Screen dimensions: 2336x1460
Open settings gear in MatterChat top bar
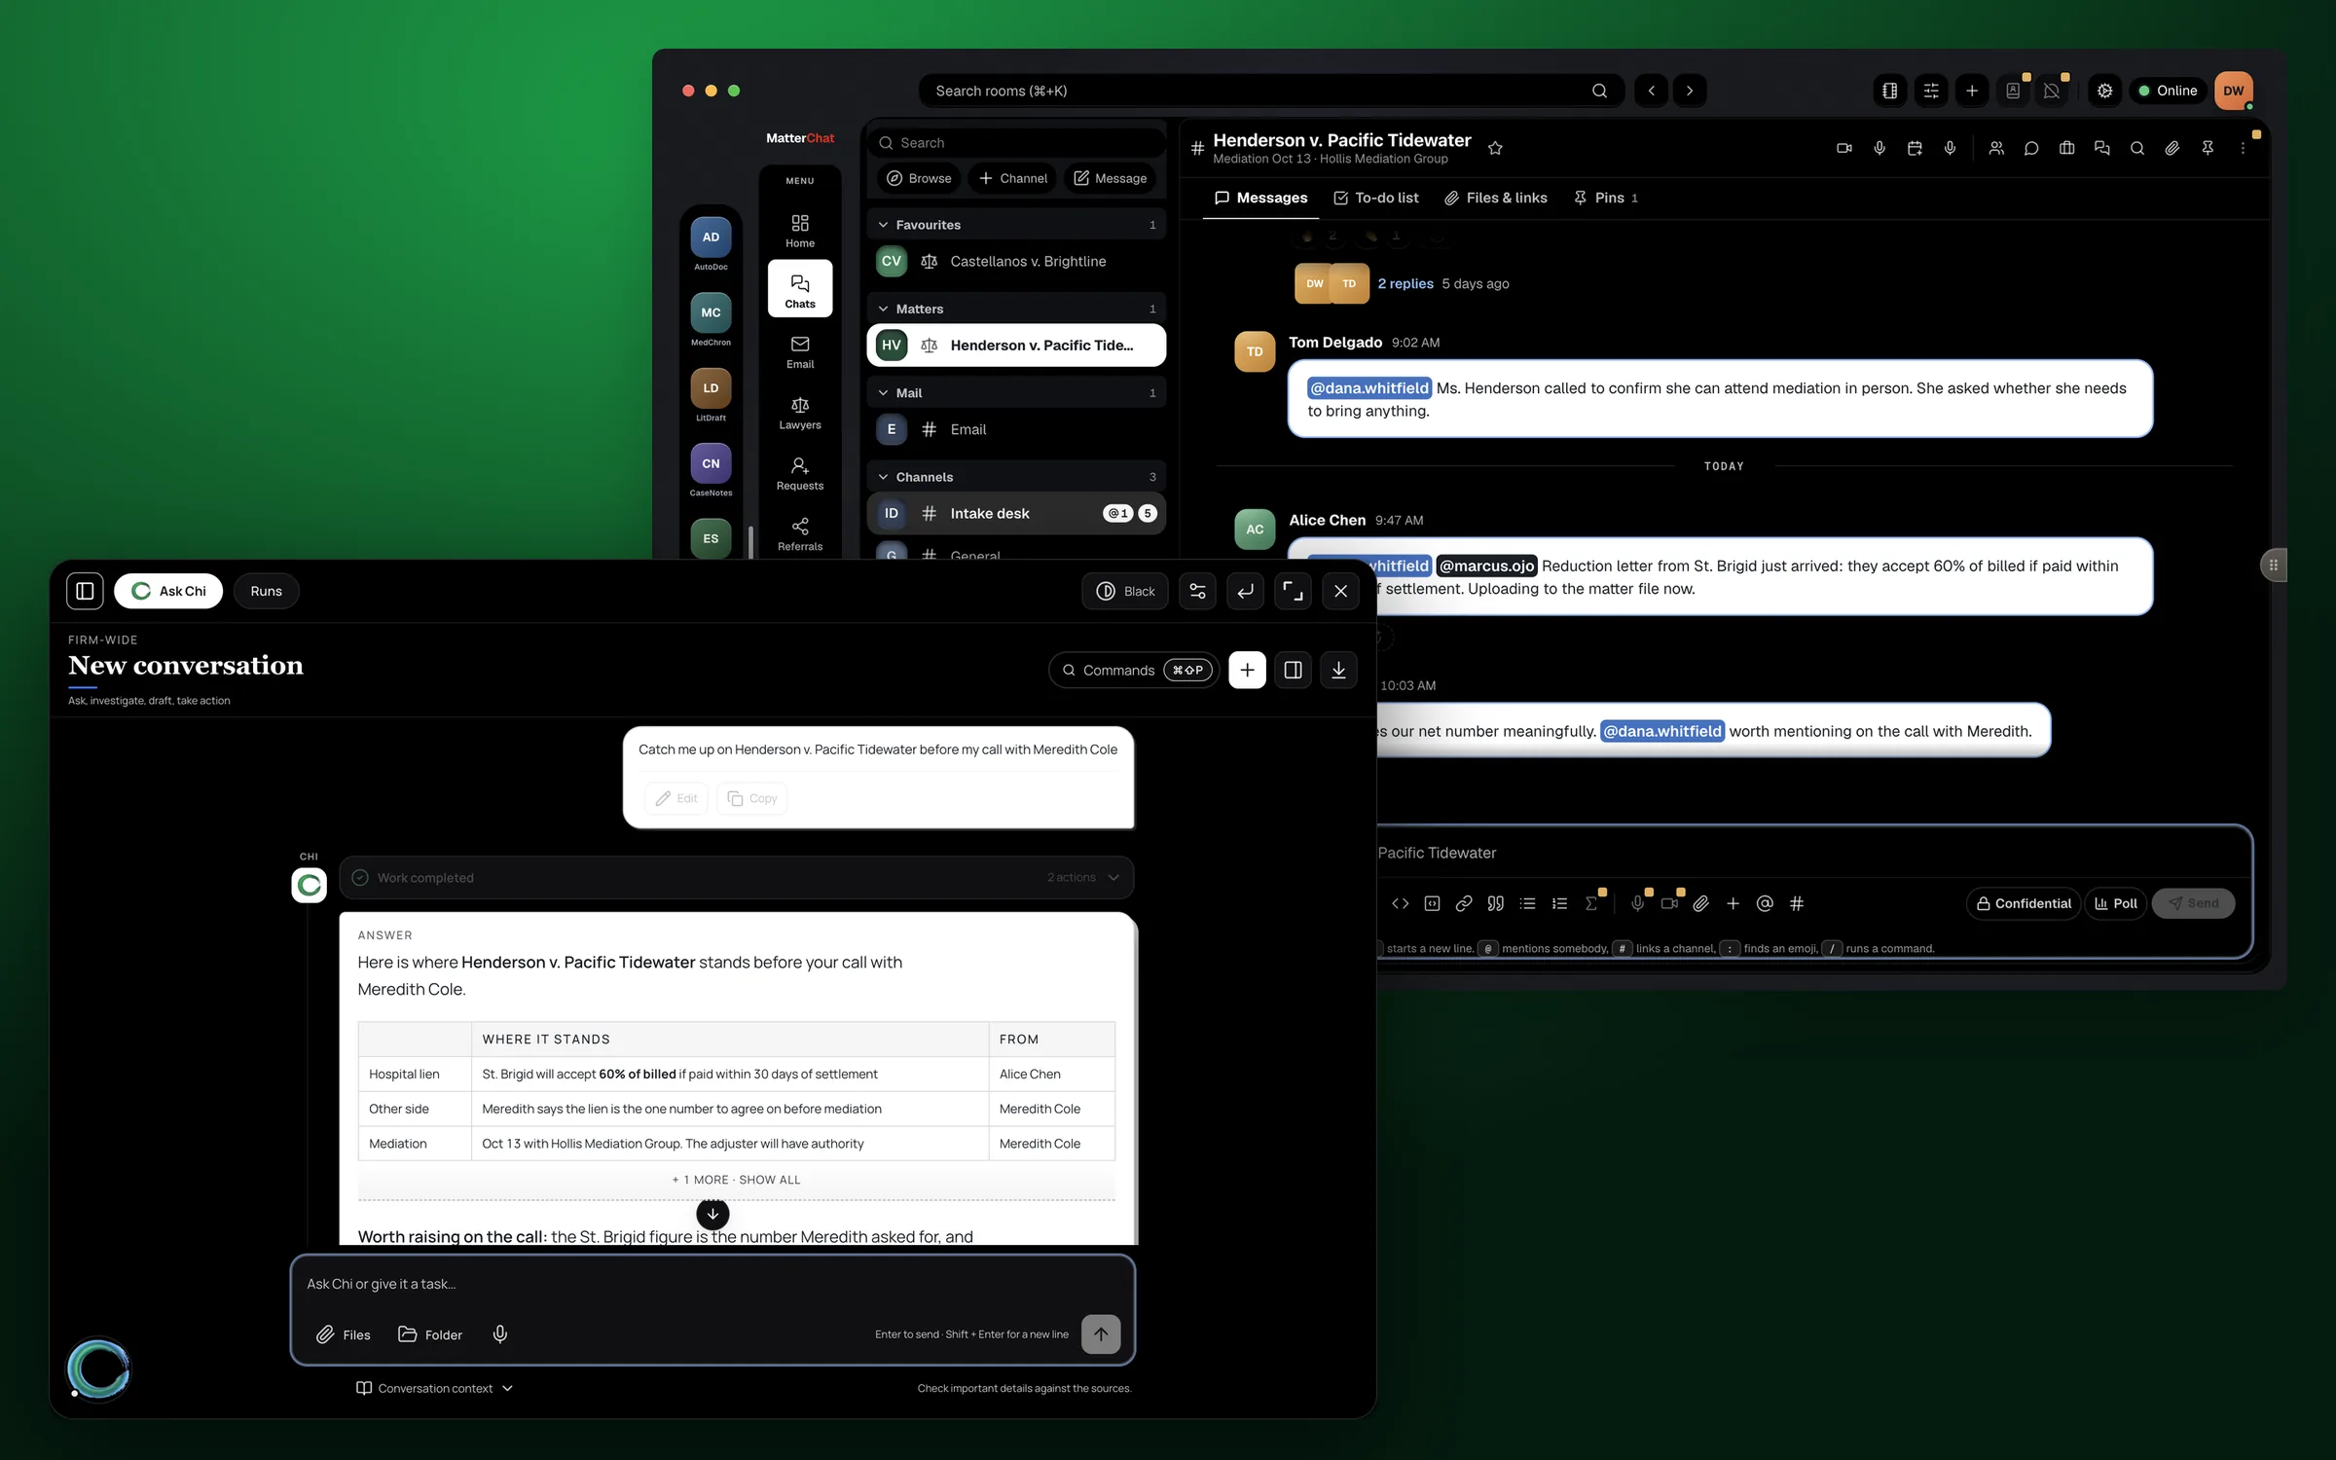pyautogui.click(x=2104, y=91)
